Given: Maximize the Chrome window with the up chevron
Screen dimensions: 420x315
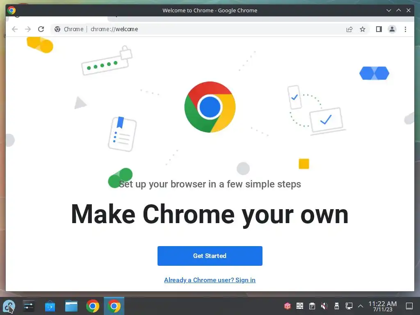Looking at the screenshot, I should (399, 10).
